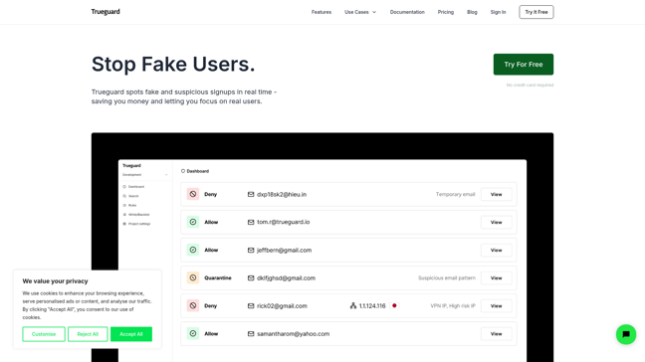Click the Allow check icon for samantharom@yahoo.com
Viewport: 645px width, 362px height.
click(193, 333)
